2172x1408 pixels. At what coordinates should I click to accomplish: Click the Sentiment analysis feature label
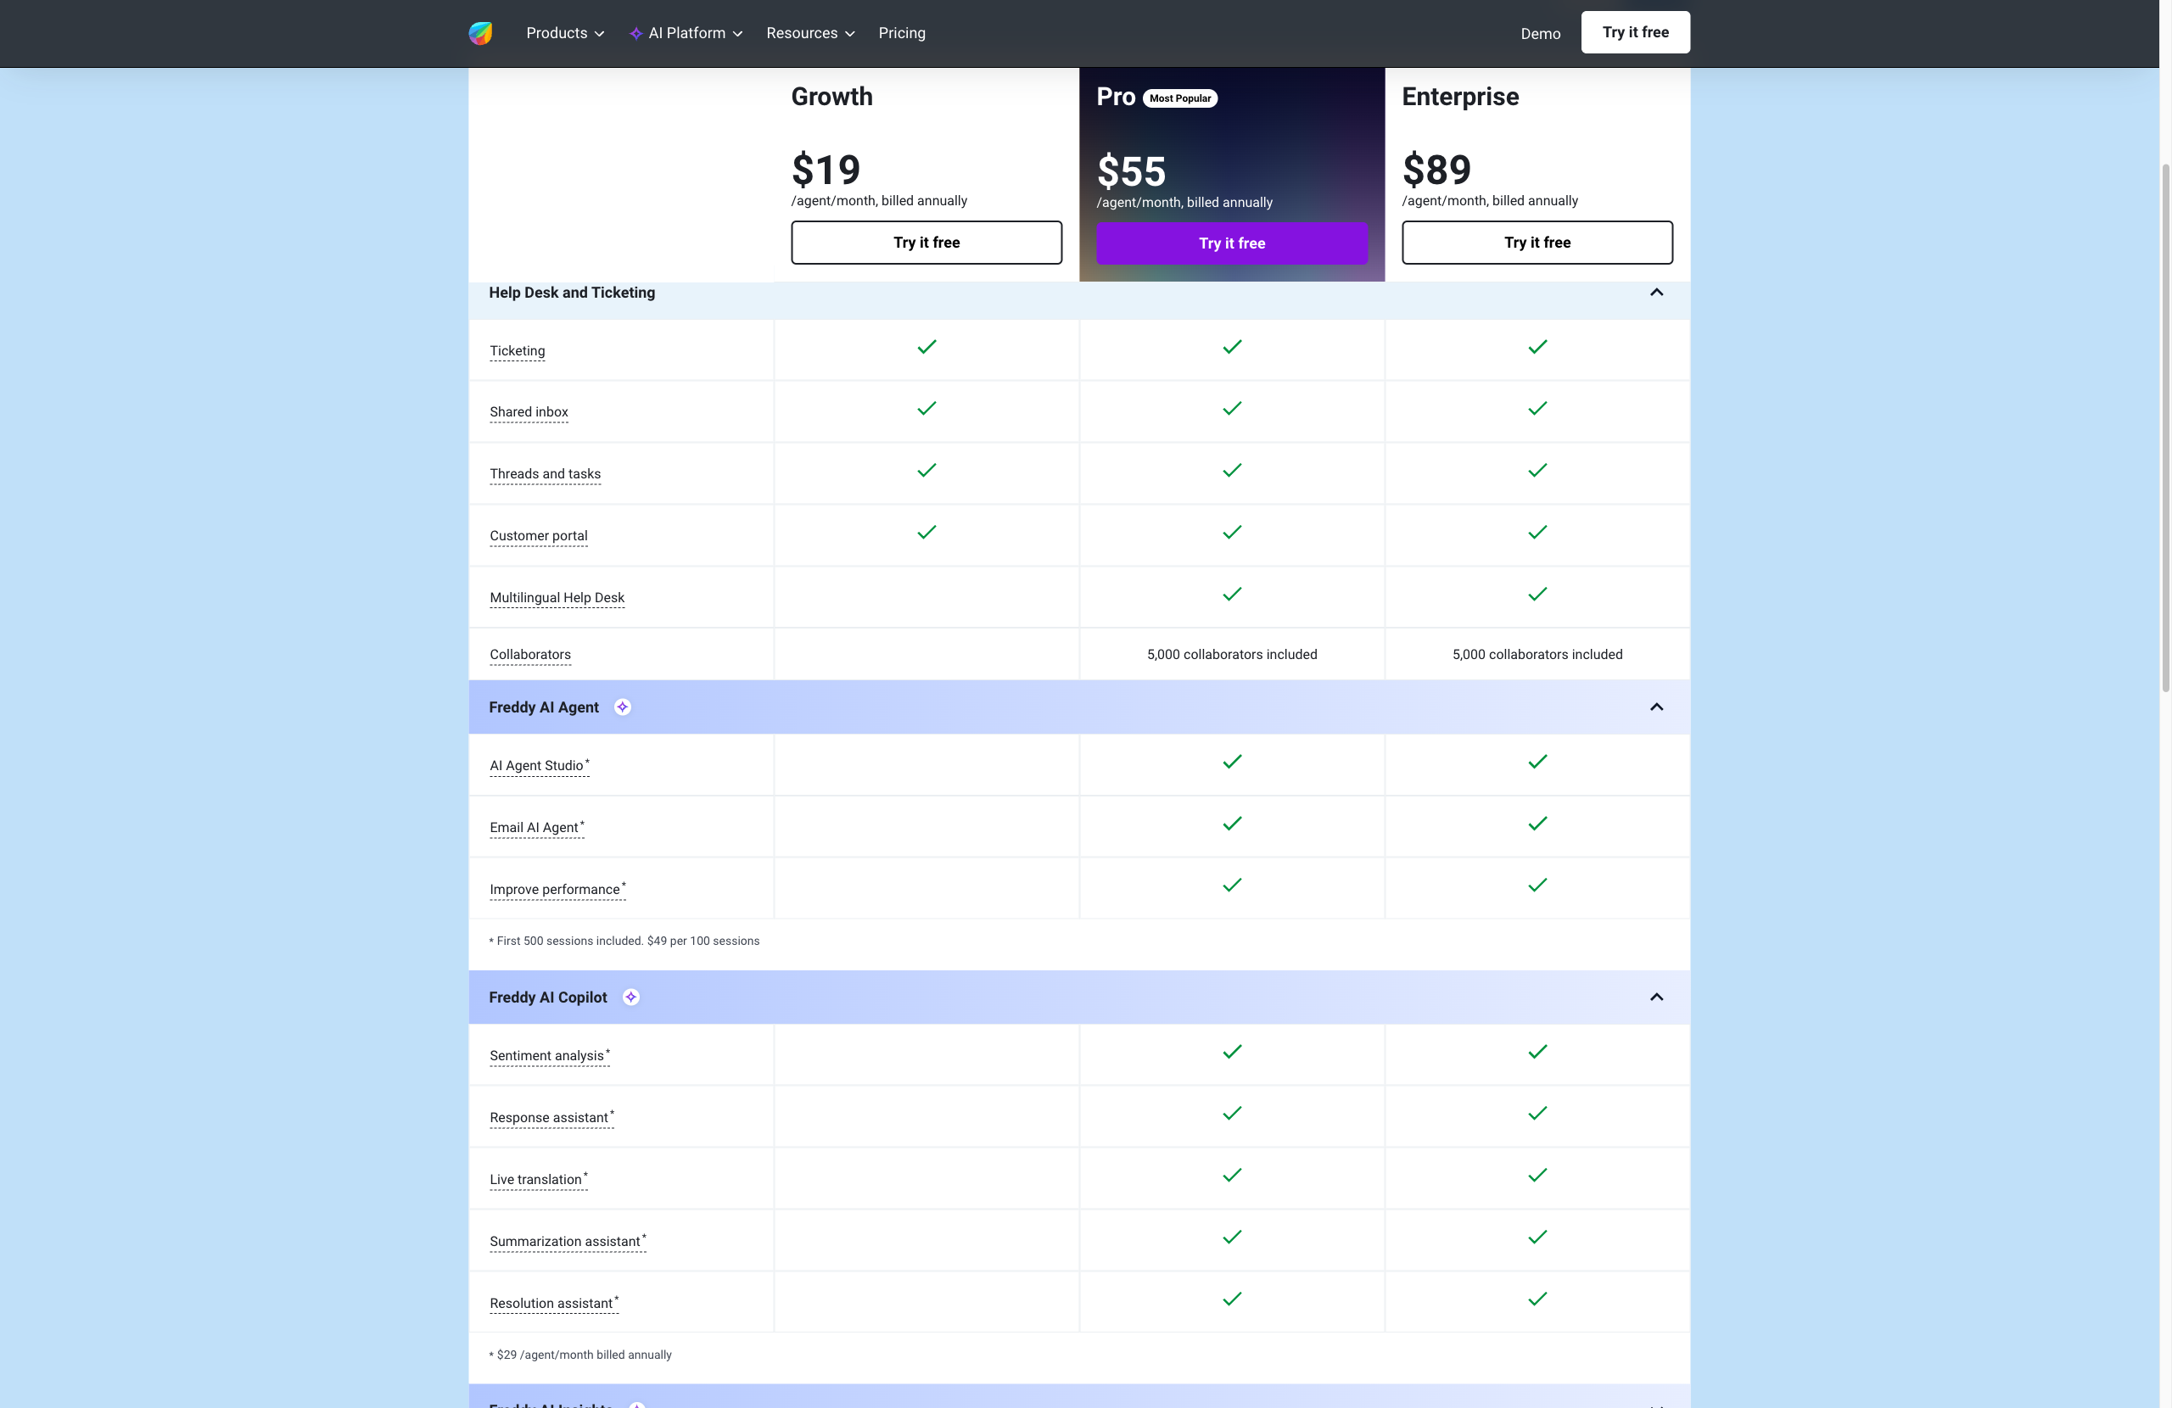coord(550,1056)
